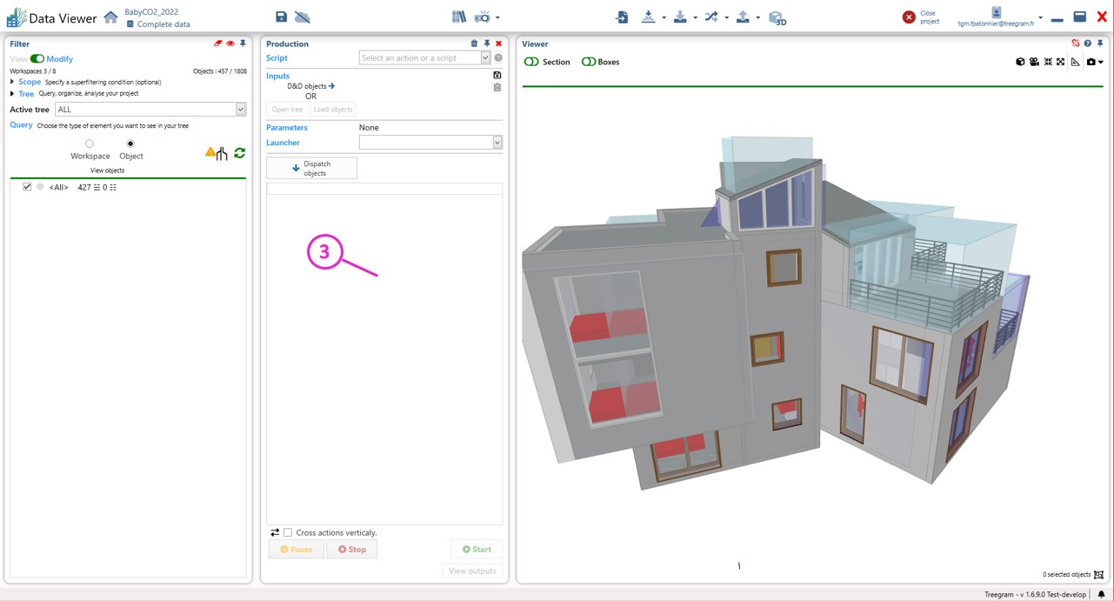1114x601 pixels.
Task: Toggle the Section switch in Viewer
Action: pos(531,62)
